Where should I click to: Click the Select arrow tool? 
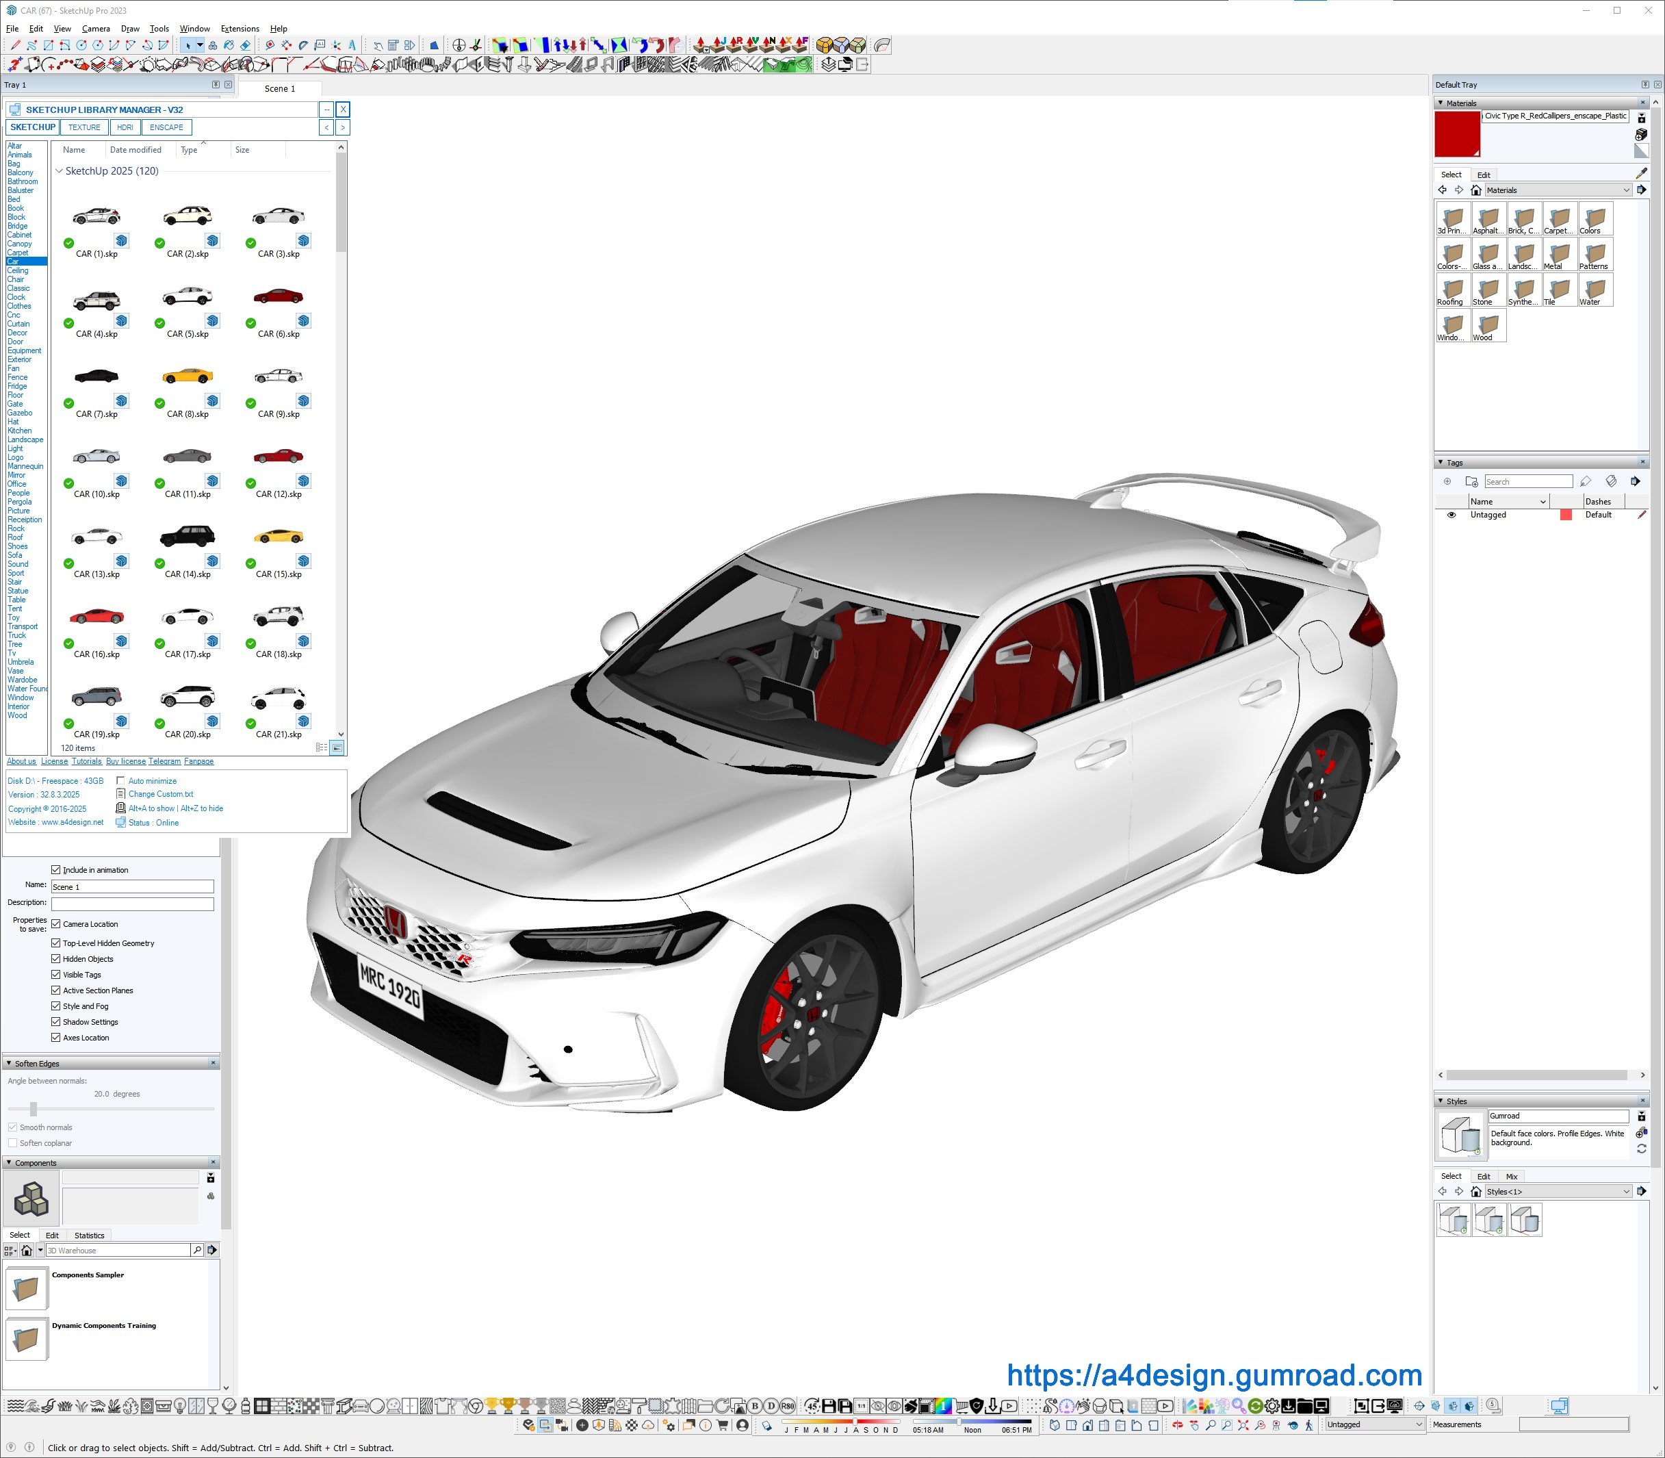tap(188, 46)
